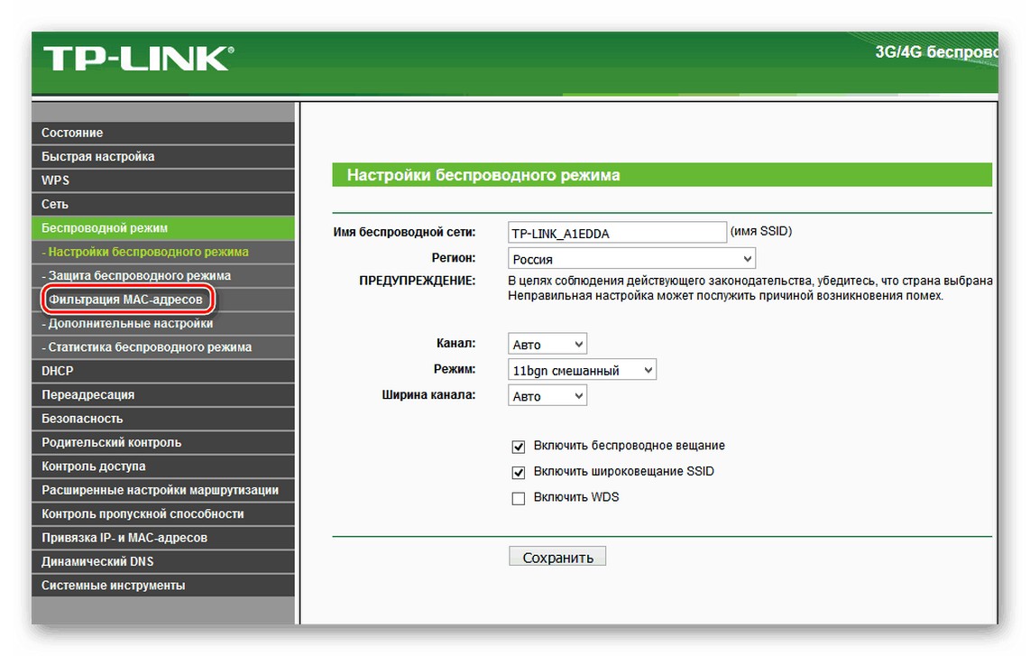The width and height of the screenshot is (1030, 656).
Task: View Статистика беспроводного режима
Action: [x=163, y=347]
